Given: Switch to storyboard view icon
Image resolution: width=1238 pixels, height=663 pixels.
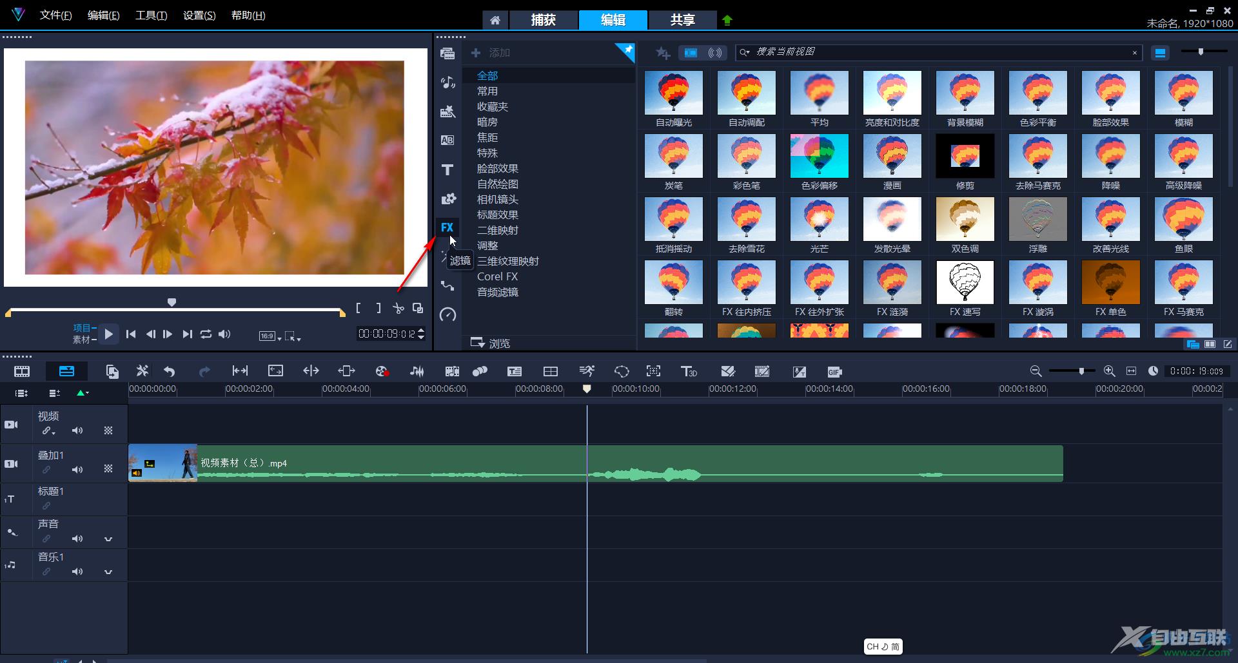Looking at the screenshot, I should [22, 371].
